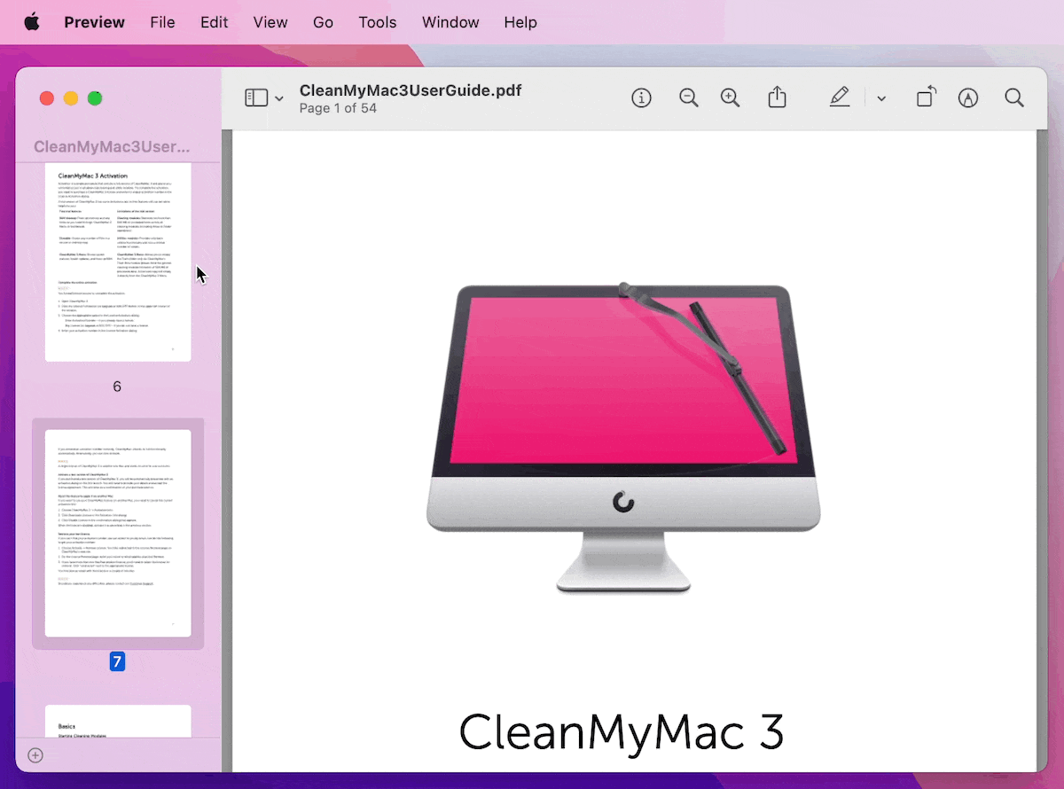The image size is (1064, 789).
Task: Enter full screen with the green button
Action: tap(95, 98)
